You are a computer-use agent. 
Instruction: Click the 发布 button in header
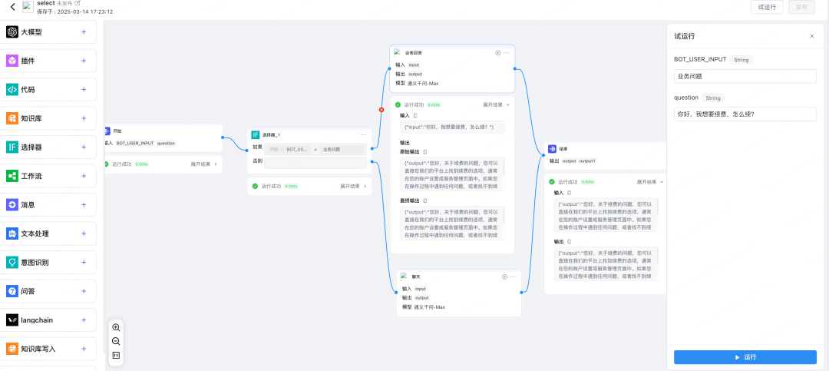[801, 8]
